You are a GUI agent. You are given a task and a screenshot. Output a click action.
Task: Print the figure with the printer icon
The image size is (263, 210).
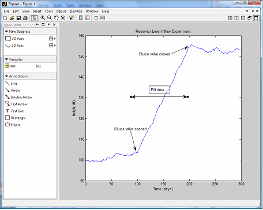pyautogui.click(x=25, y=18)
